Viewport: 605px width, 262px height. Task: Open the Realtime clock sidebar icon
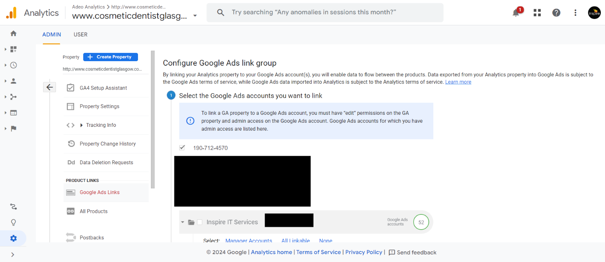click(14, 65)
